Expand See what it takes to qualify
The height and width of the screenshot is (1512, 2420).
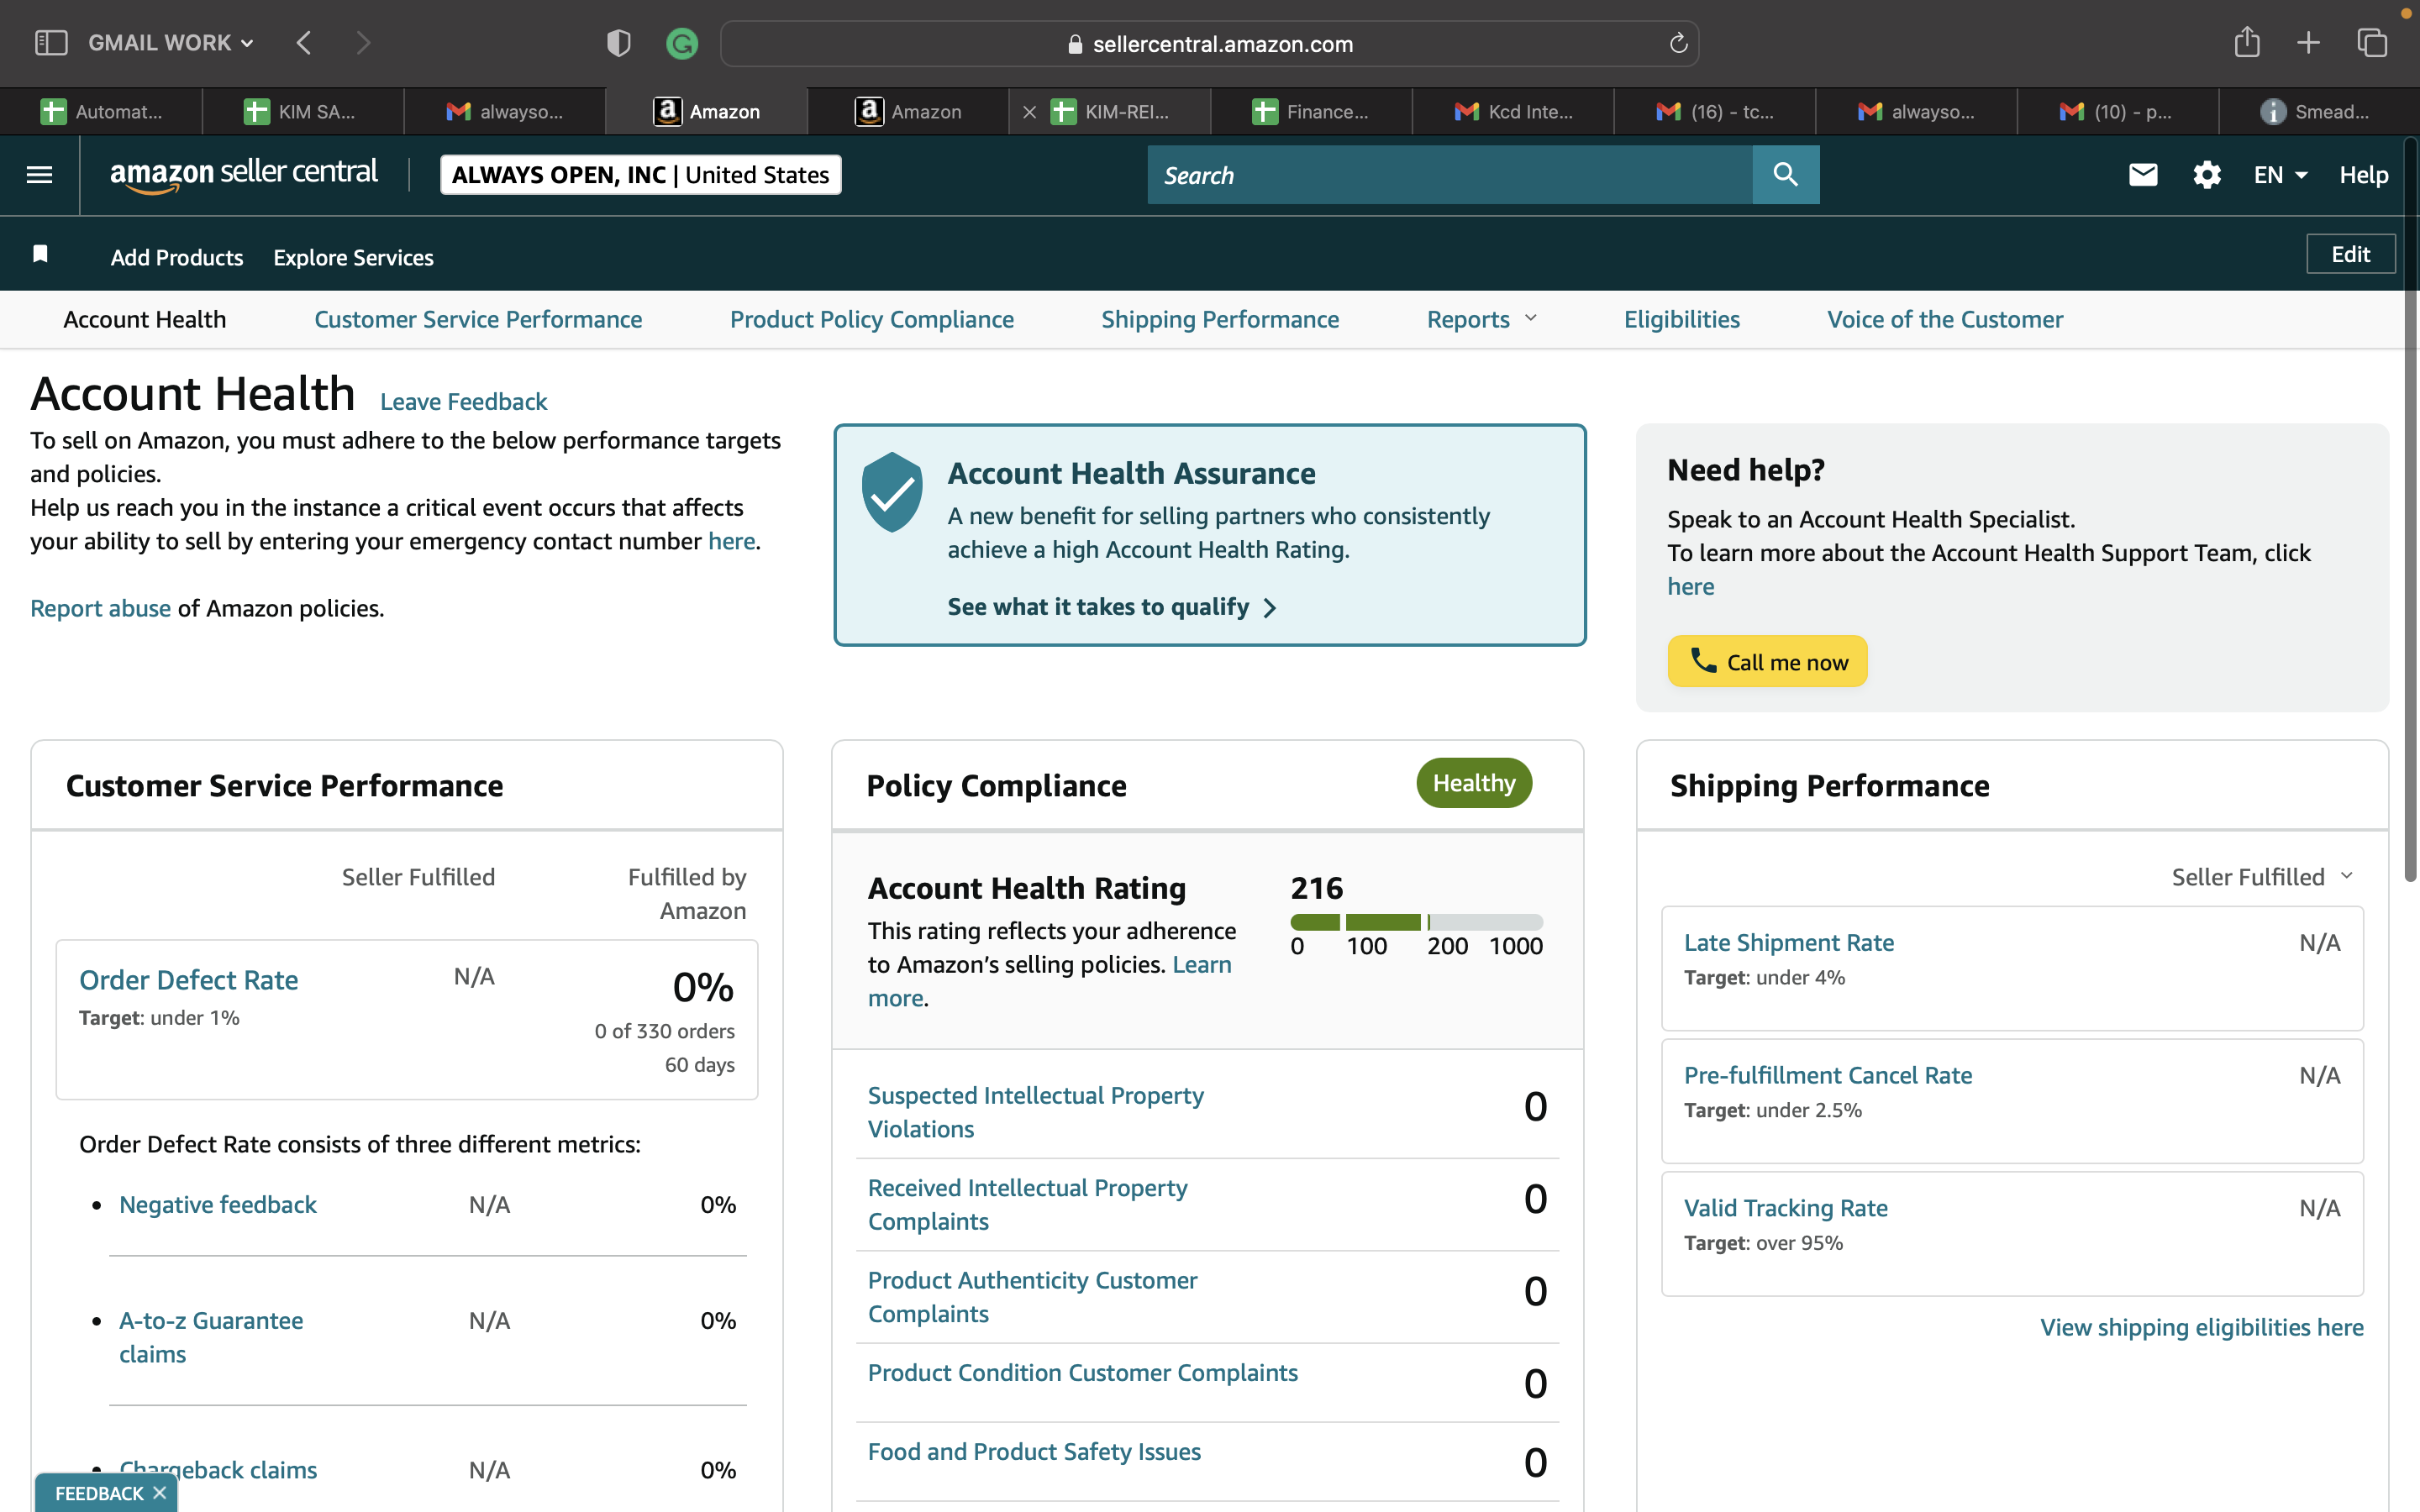click(x=1112, y=607)
